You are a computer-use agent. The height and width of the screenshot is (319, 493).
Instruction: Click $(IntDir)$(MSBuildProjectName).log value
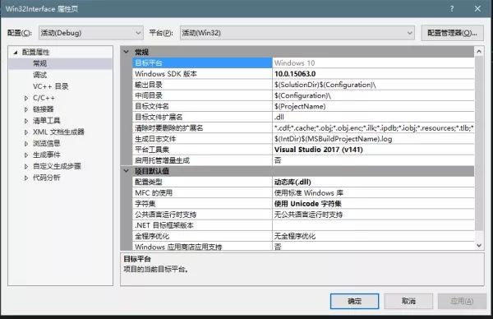click(x=373, y=139)
